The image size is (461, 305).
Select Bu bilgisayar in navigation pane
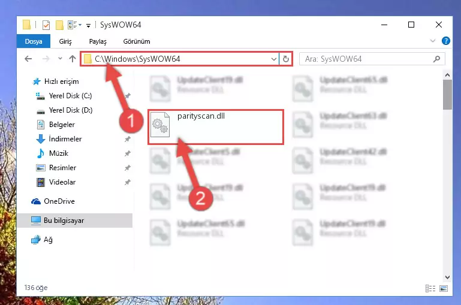(x=75, y=221)
